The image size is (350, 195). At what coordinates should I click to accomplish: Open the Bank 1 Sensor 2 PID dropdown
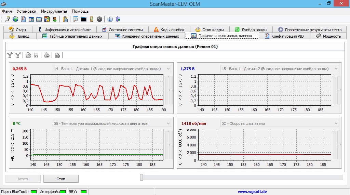click(336, 69)
